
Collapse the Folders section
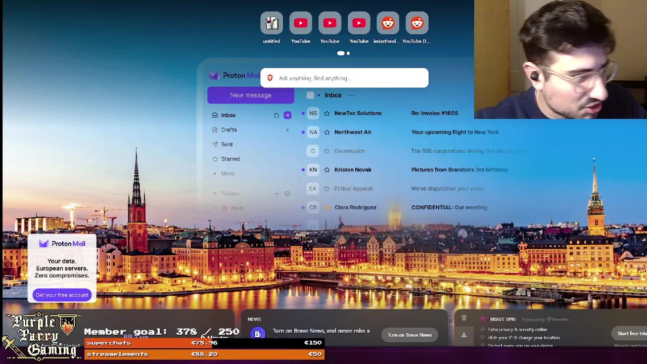pyautogui.click(x=215, y=194)
